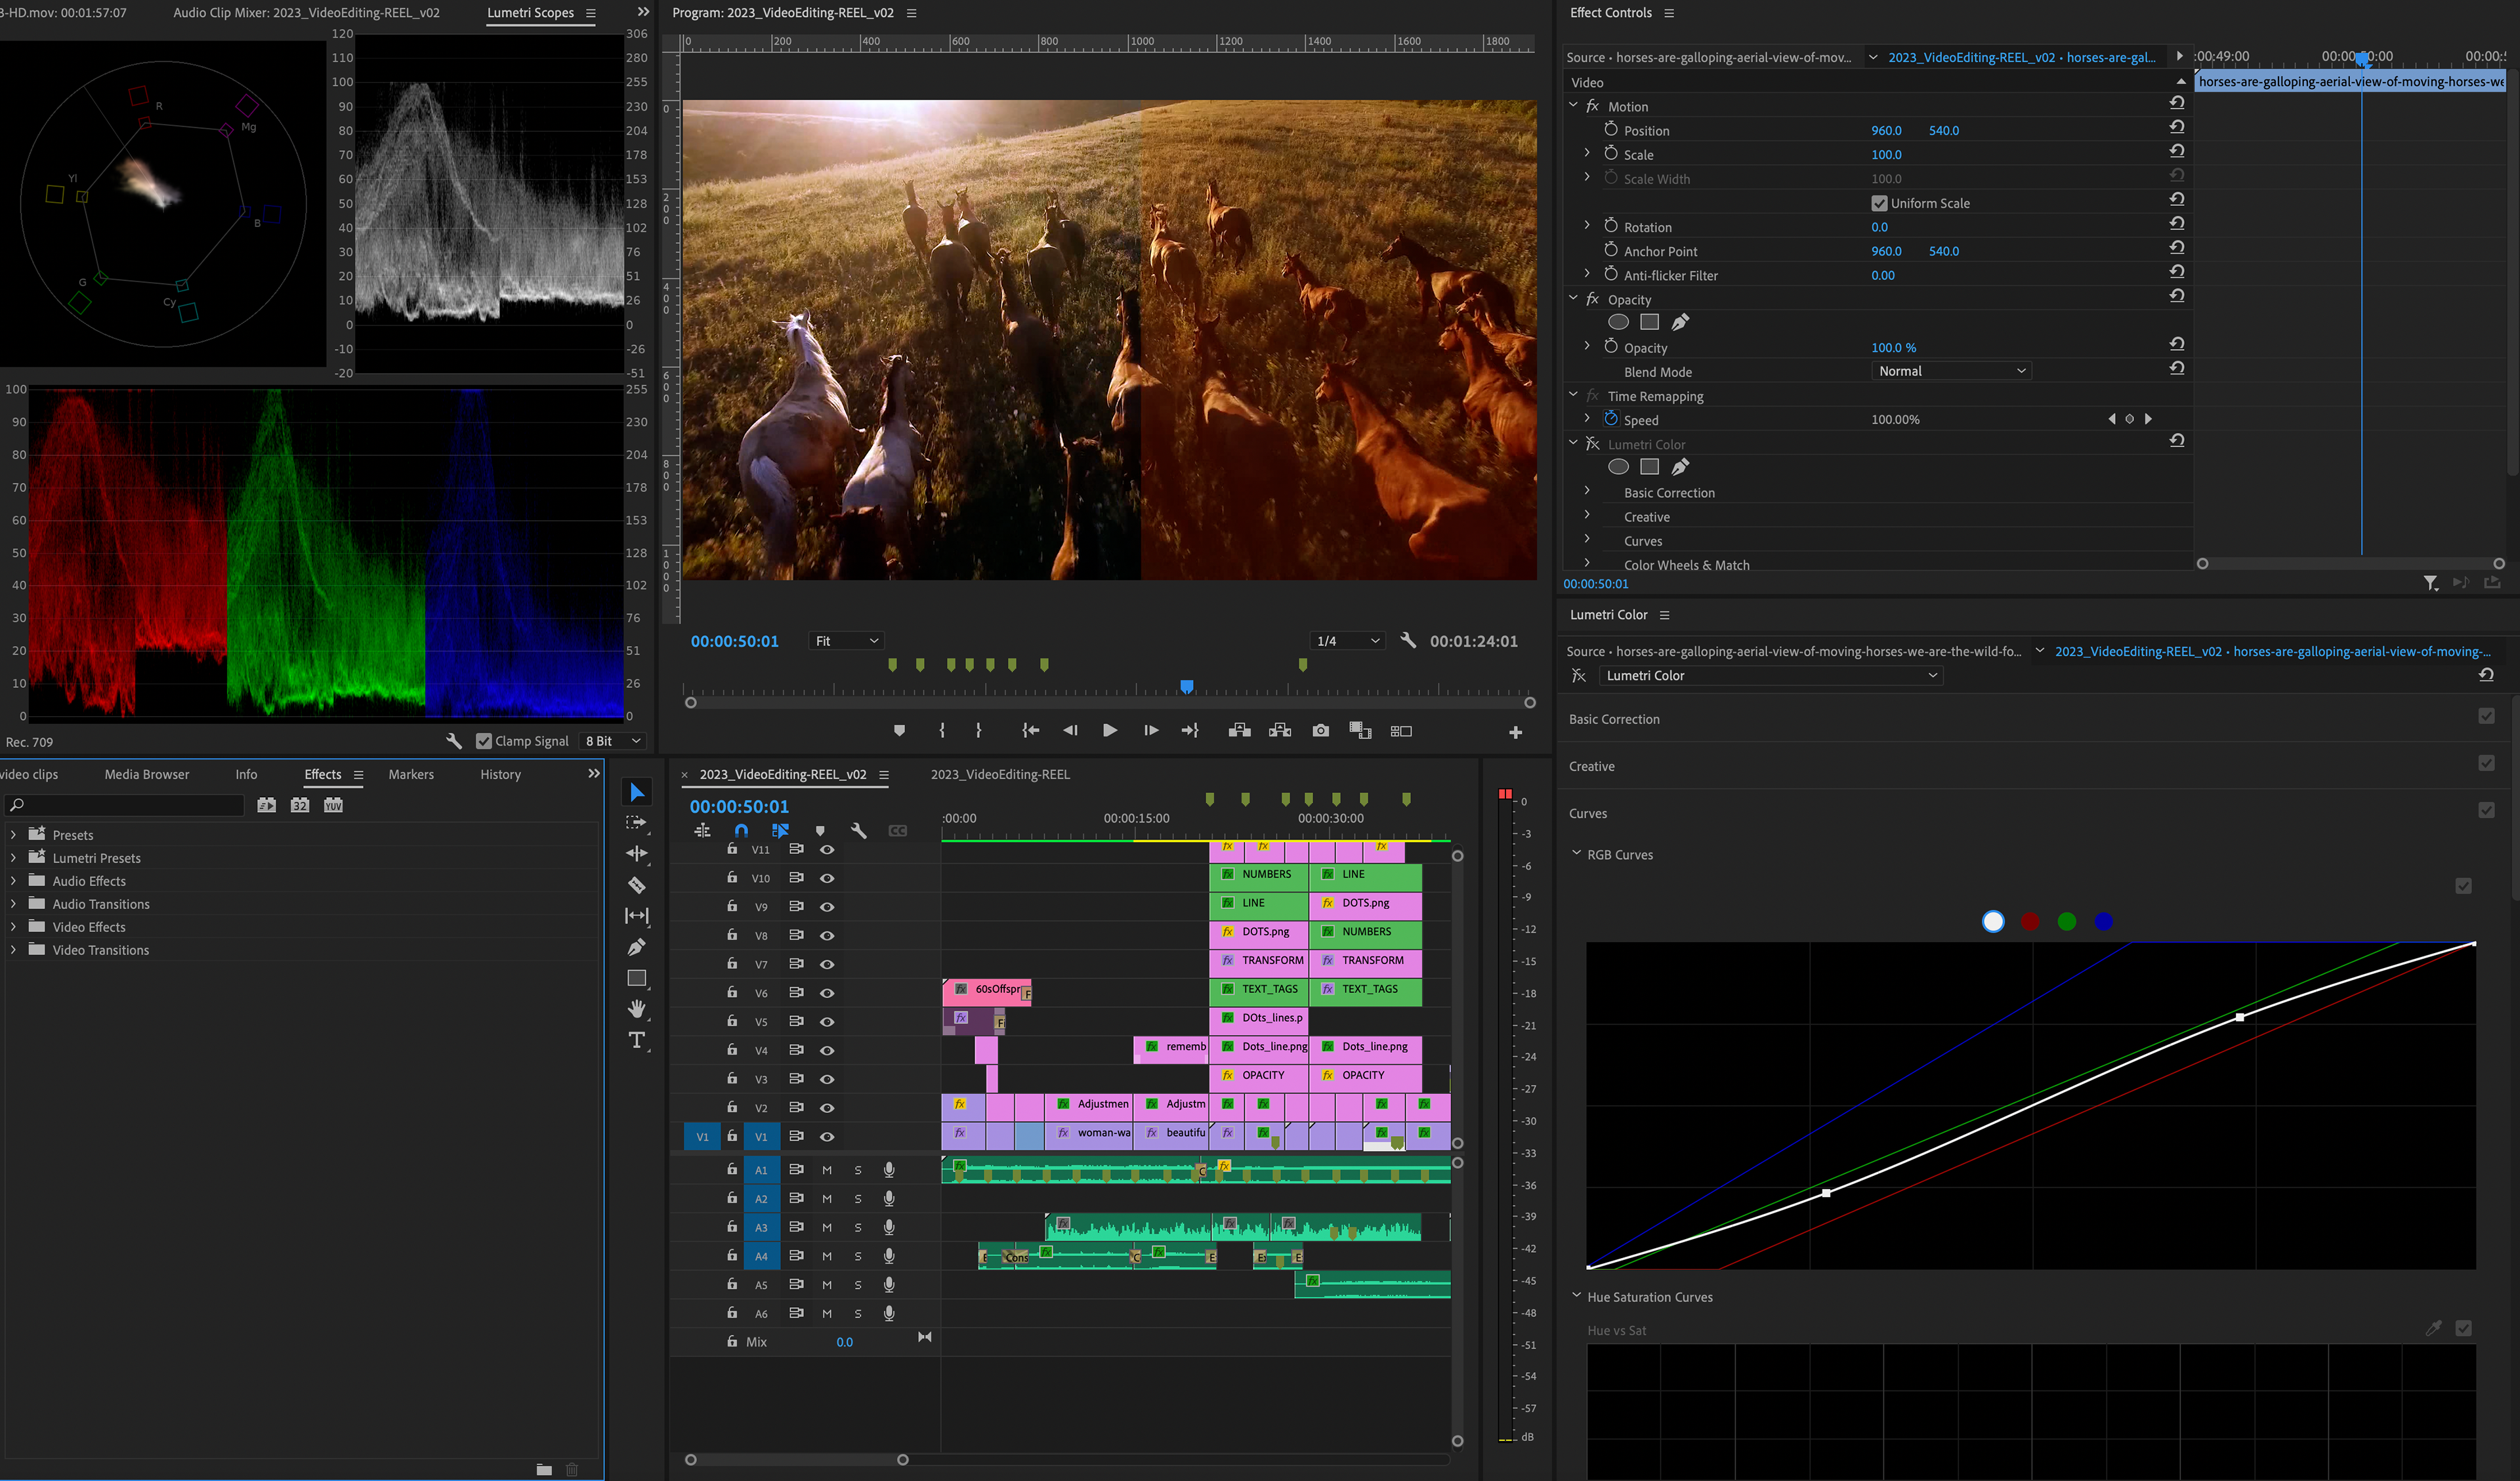Disable Creative section checkbox
Viewport: 2520px width, 1481px height.
(x=2486, y=763)
